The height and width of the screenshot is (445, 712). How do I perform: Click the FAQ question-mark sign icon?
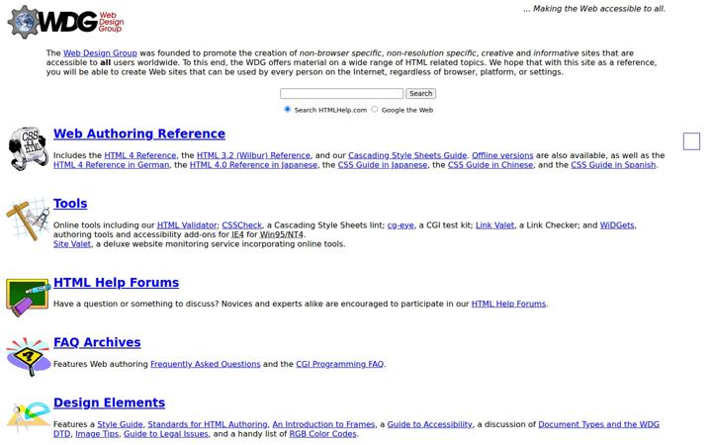28,356
